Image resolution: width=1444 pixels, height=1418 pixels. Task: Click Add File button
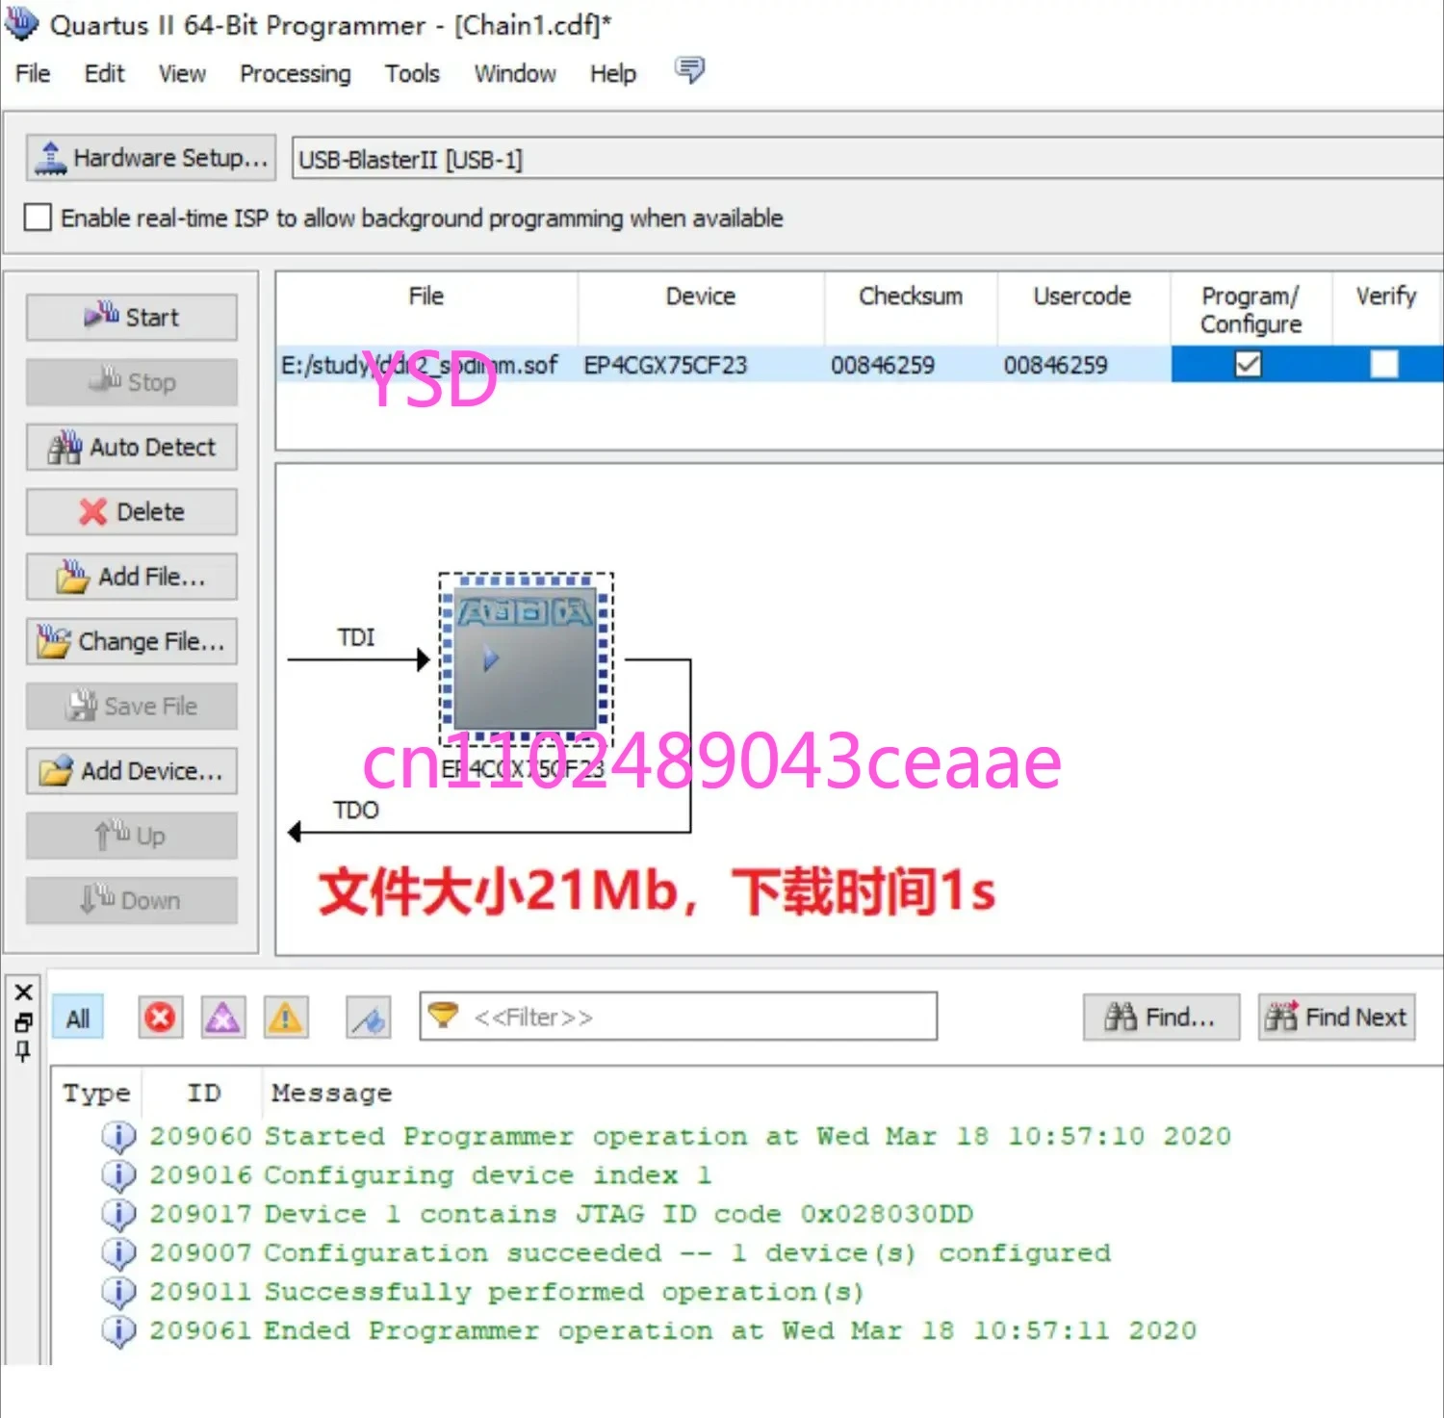132,577
